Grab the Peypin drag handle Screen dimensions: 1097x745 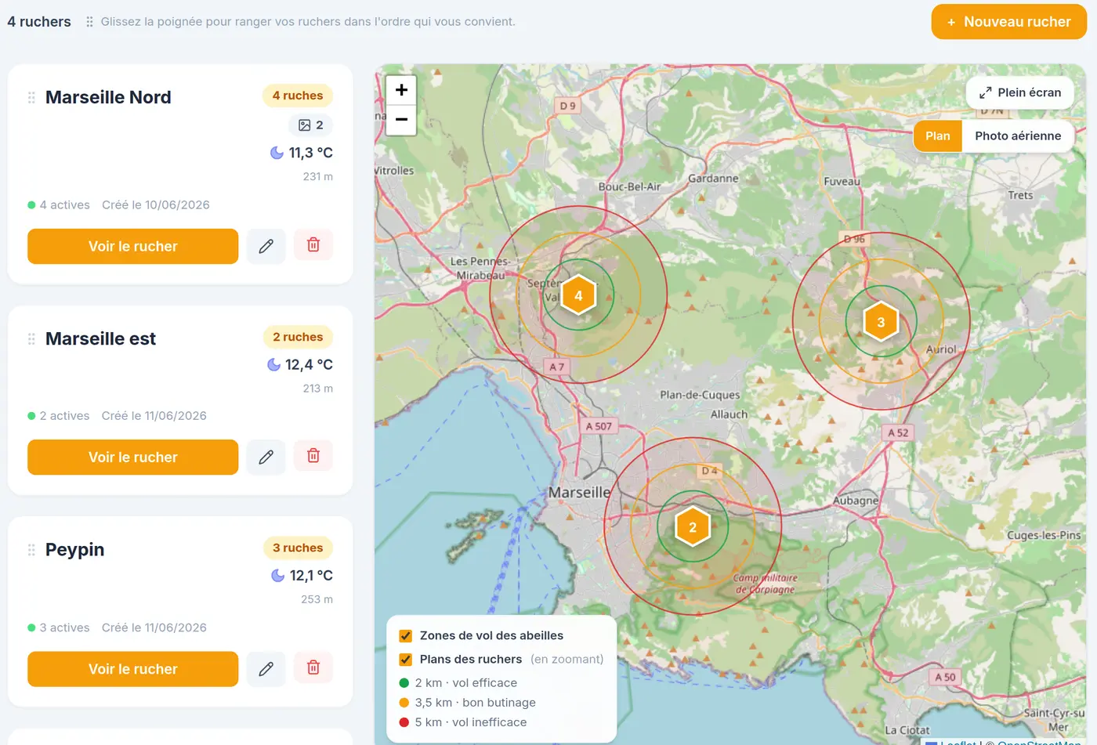point(31,550)
